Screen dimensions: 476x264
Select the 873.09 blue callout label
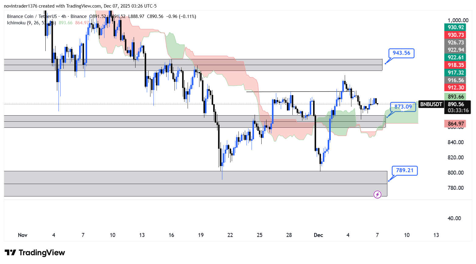pyautogui.click(x=403, y=107)
